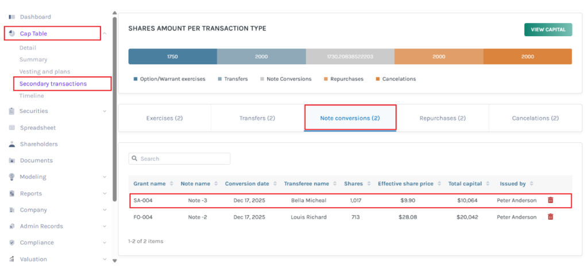Viewport: 588px width, 269px height.
Task: Sort by Conversion date column arrows
Action: [x=274, y=184]
